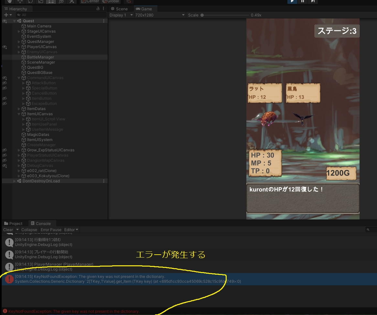377x315 pixels.
Task: Collapse the CommandUICanvas object
Action: point(19,78)
